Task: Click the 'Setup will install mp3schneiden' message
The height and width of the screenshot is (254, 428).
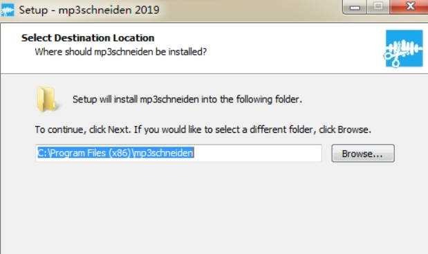Action: (187, 99)
